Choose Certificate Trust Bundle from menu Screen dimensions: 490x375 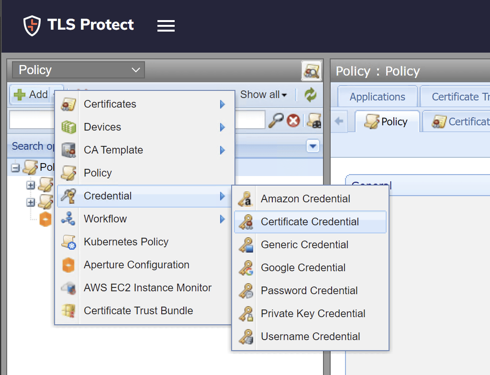[145, 310]
